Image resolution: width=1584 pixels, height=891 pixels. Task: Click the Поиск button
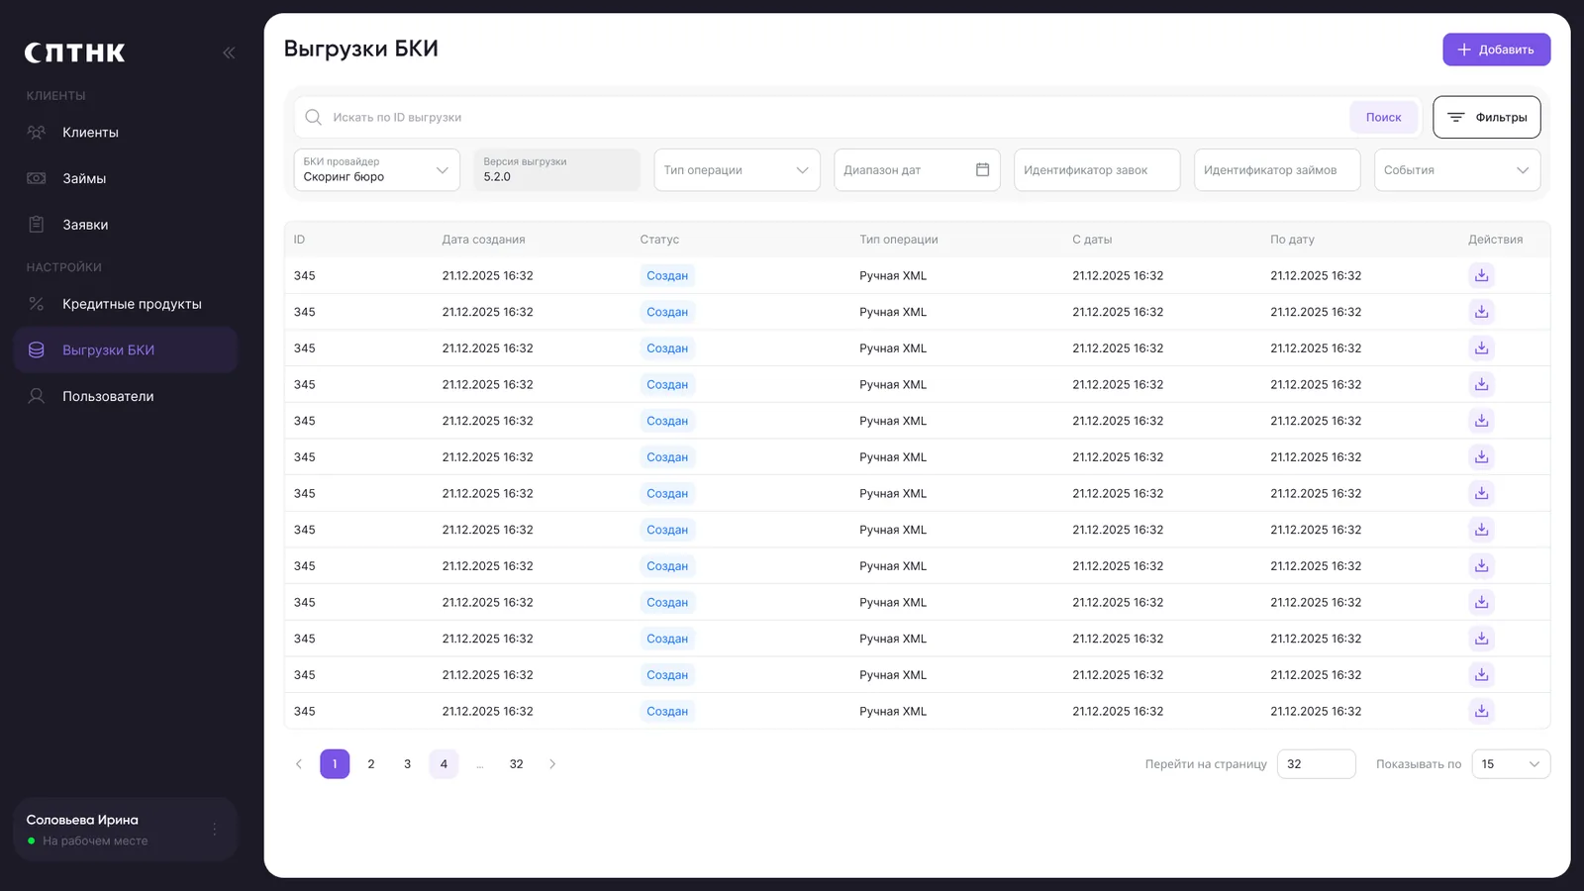coord(1384,117)
